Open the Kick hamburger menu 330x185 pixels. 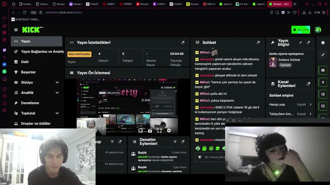(16, 30)
